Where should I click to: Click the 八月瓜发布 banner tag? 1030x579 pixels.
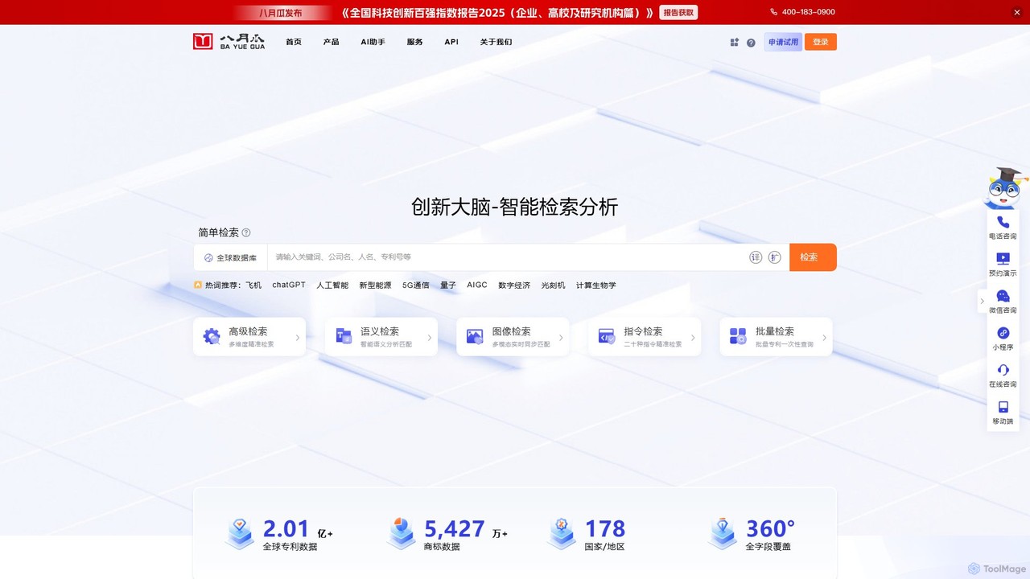click(x=281, y=13)
